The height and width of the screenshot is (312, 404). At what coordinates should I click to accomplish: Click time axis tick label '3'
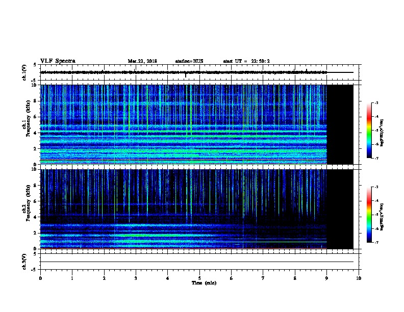136,278
